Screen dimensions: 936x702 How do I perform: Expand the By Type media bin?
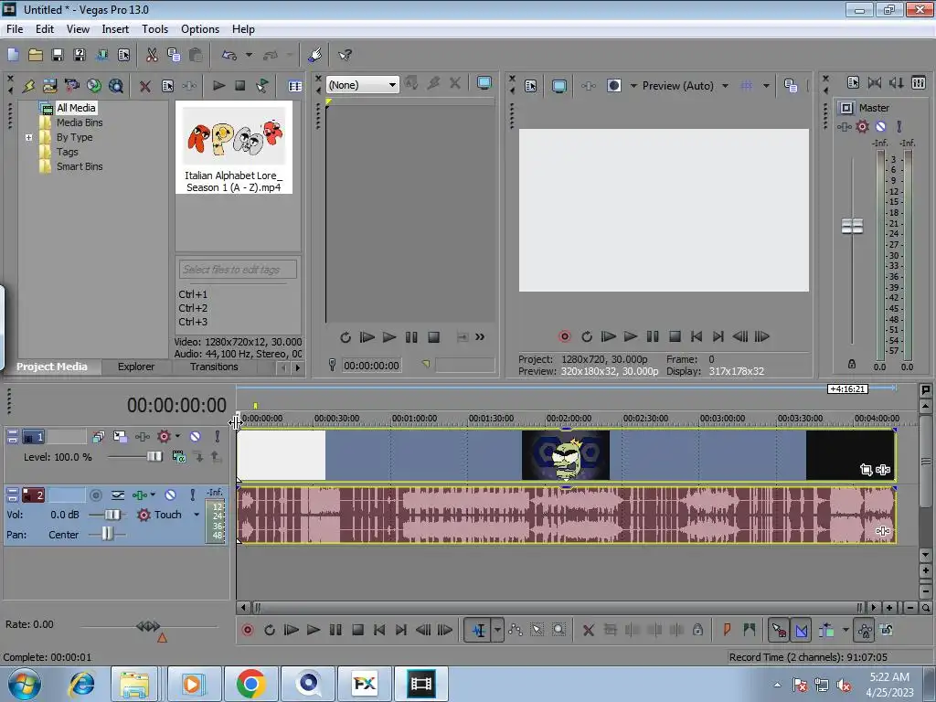pyautogui.click(x=28, y=137)
